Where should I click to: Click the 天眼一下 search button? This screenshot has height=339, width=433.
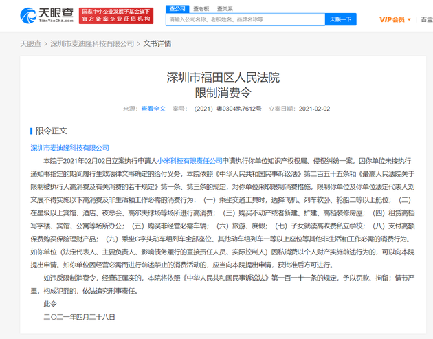point(340,19)
